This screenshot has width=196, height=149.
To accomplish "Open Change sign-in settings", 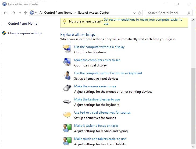I will 25,33.
